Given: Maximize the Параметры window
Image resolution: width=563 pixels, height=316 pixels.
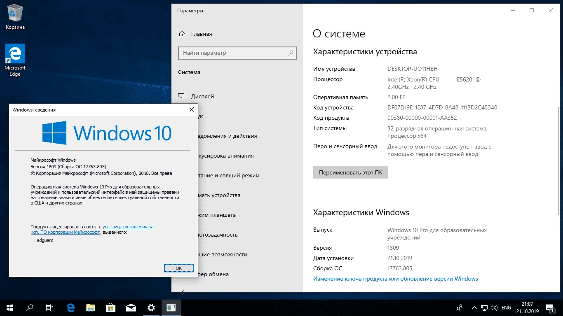Looking at the screenshot, I should (532, 11).
